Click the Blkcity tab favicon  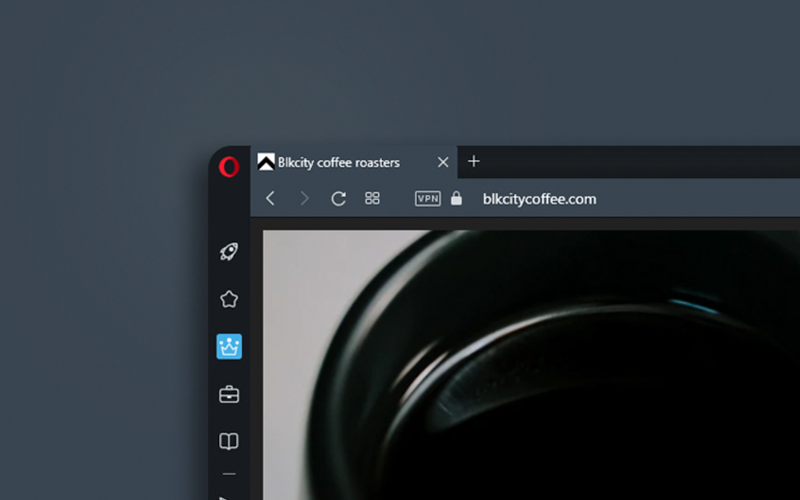(x=266, y=162)
